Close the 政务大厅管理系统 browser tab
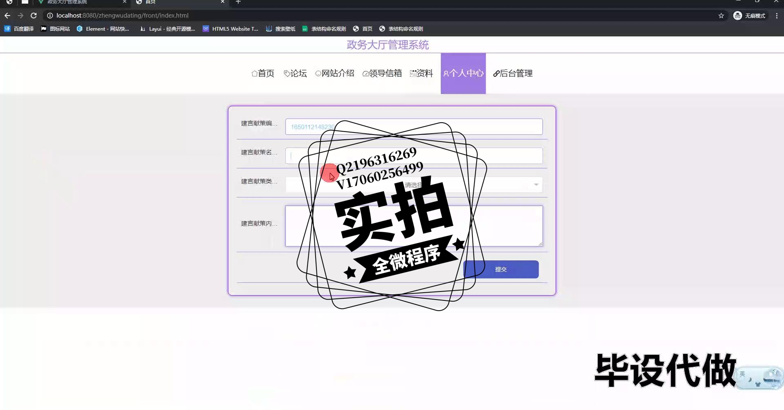 coord(125,2)
